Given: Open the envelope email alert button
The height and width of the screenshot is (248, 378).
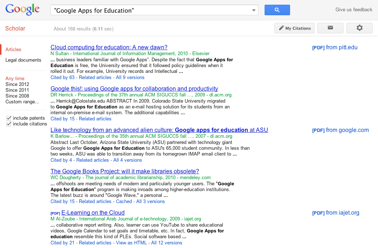Looking at the screenshot, I should (330, 28).
